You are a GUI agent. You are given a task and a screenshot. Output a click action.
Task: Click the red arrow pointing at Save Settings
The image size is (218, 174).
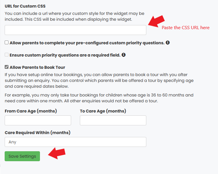[x=57, y=153]
